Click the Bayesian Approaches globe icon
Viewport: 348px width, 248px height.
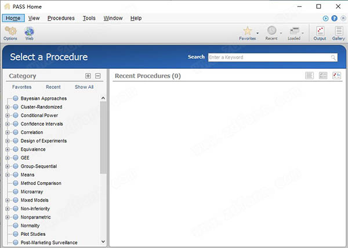coord(16,98)
